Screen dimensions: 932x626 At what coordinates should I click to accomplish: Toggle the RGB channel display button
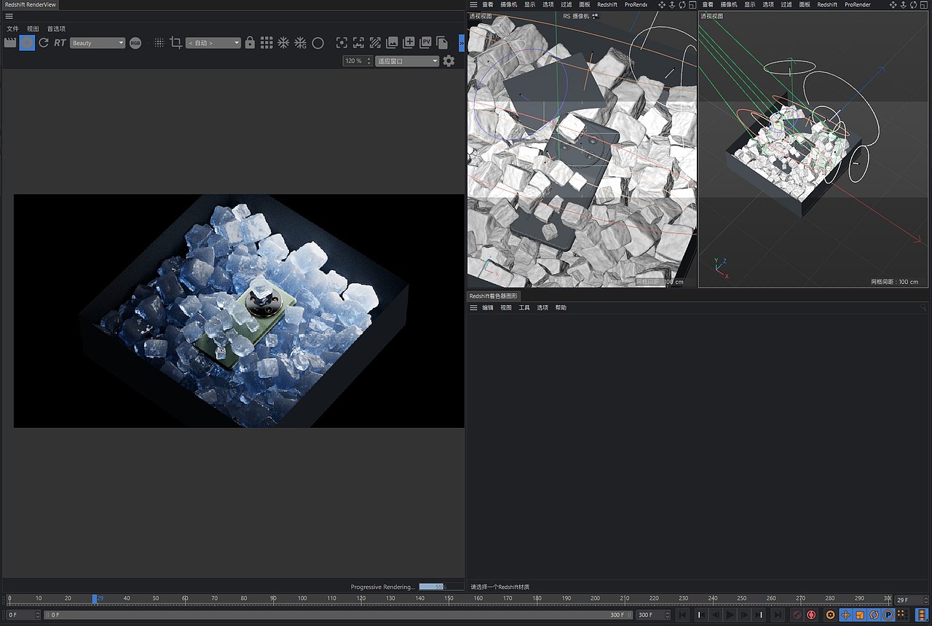point(135,43)
